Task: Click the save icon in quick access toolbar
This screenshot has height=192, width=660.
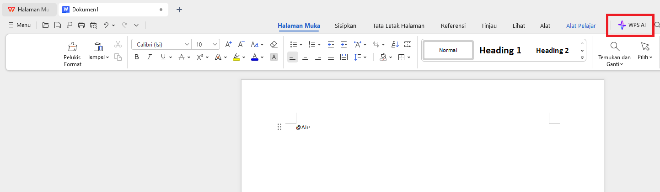Action: point(58,26)
